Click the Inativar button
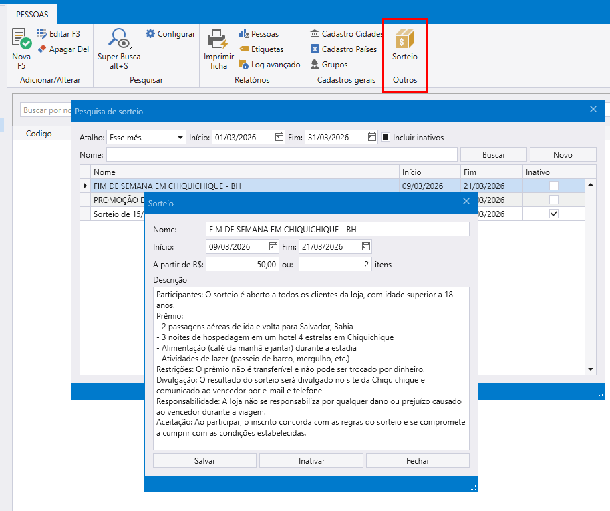This screenshot has height=511, width=610. tap(311, 460)
